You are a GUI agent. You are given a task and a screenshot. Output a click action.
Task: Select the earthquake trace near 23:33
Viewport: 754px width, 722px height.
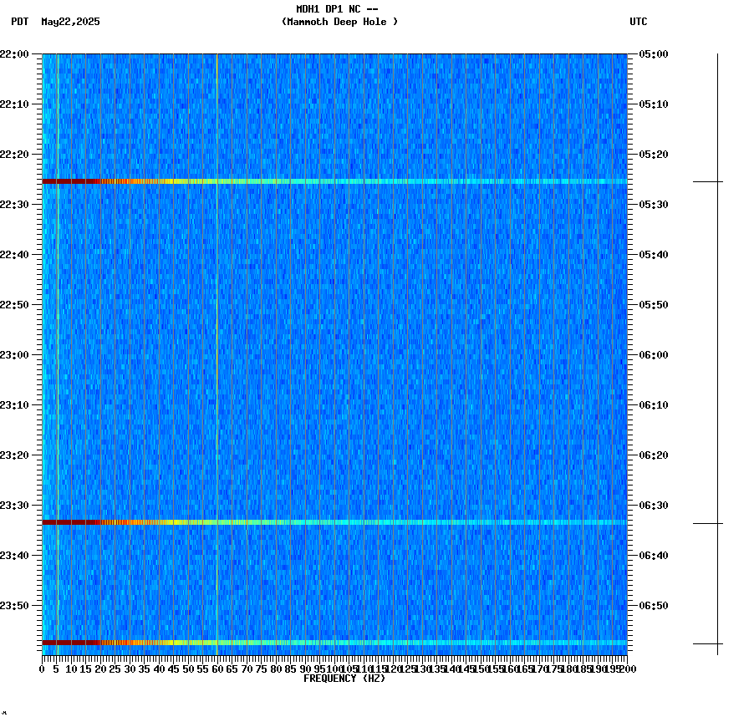(334, 521)
